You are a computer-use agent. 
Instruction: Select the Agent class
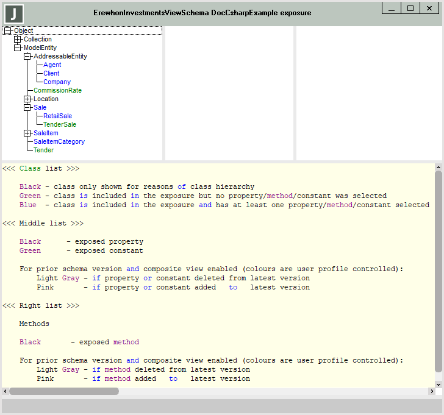click(52, 65)
